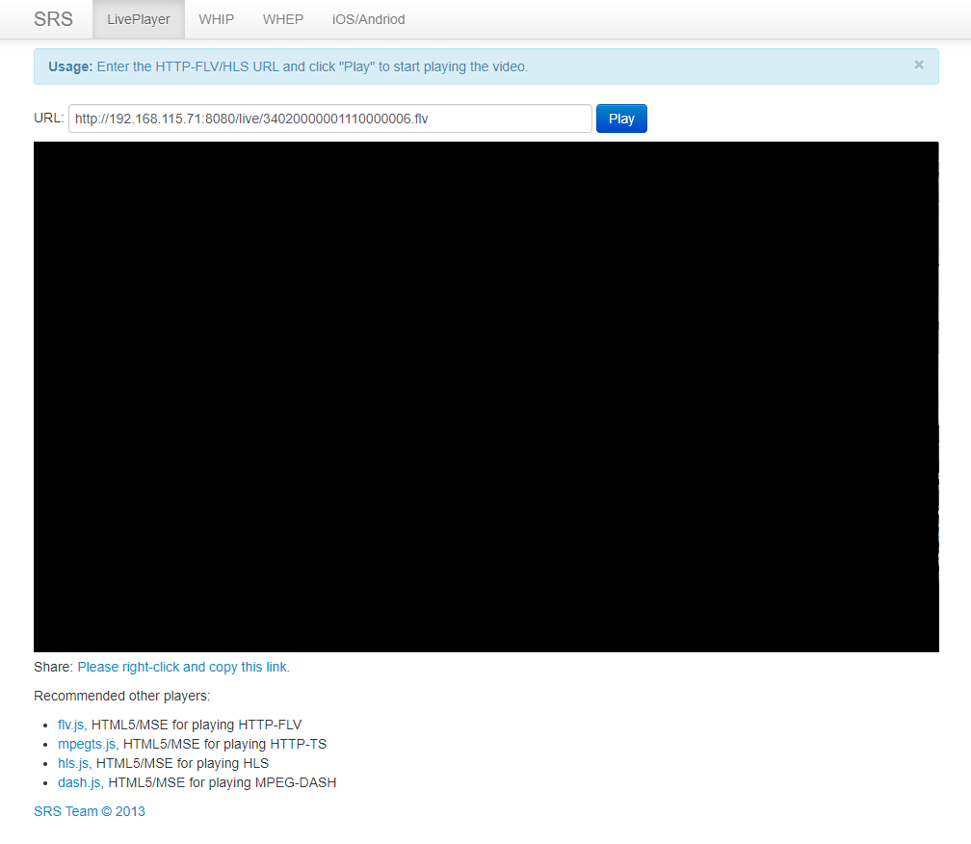Open the dash.js link
This screenshot has width=971, height=844.
[x=79, y=782]
